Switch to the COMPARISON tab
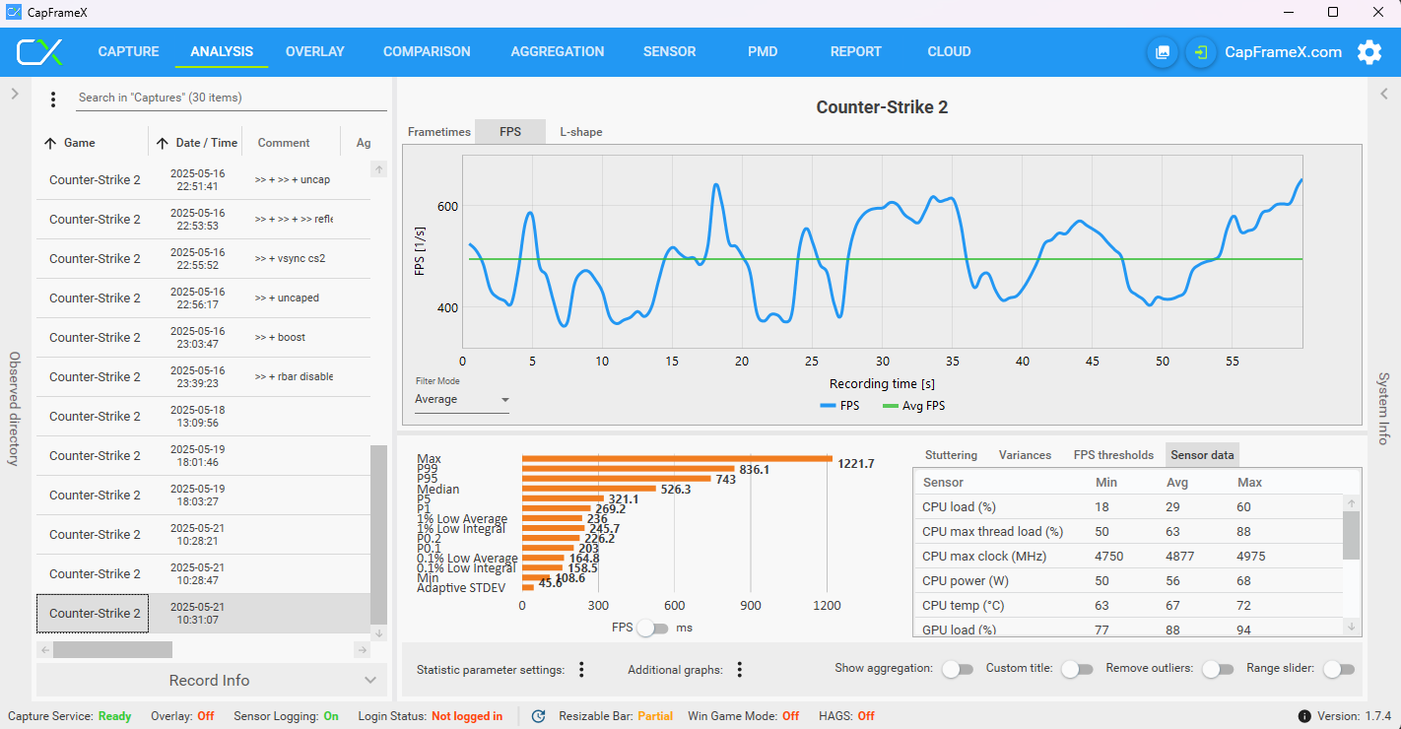Screen dimensions: 1401x729 tap(427, 51)
